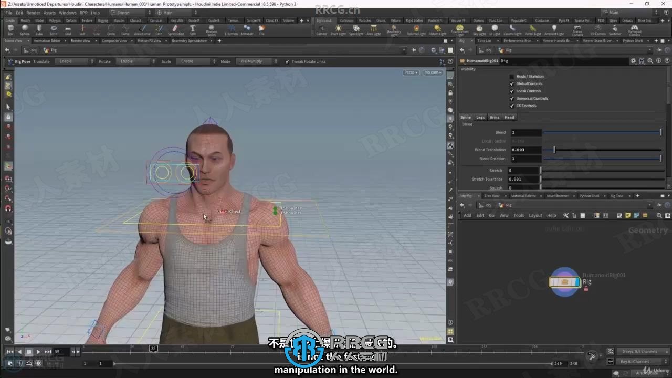This screenshot has width=672, height=378.
Task: Open the No cam camera dropdown
Action: pyautogui.click(x=433, y=72)
